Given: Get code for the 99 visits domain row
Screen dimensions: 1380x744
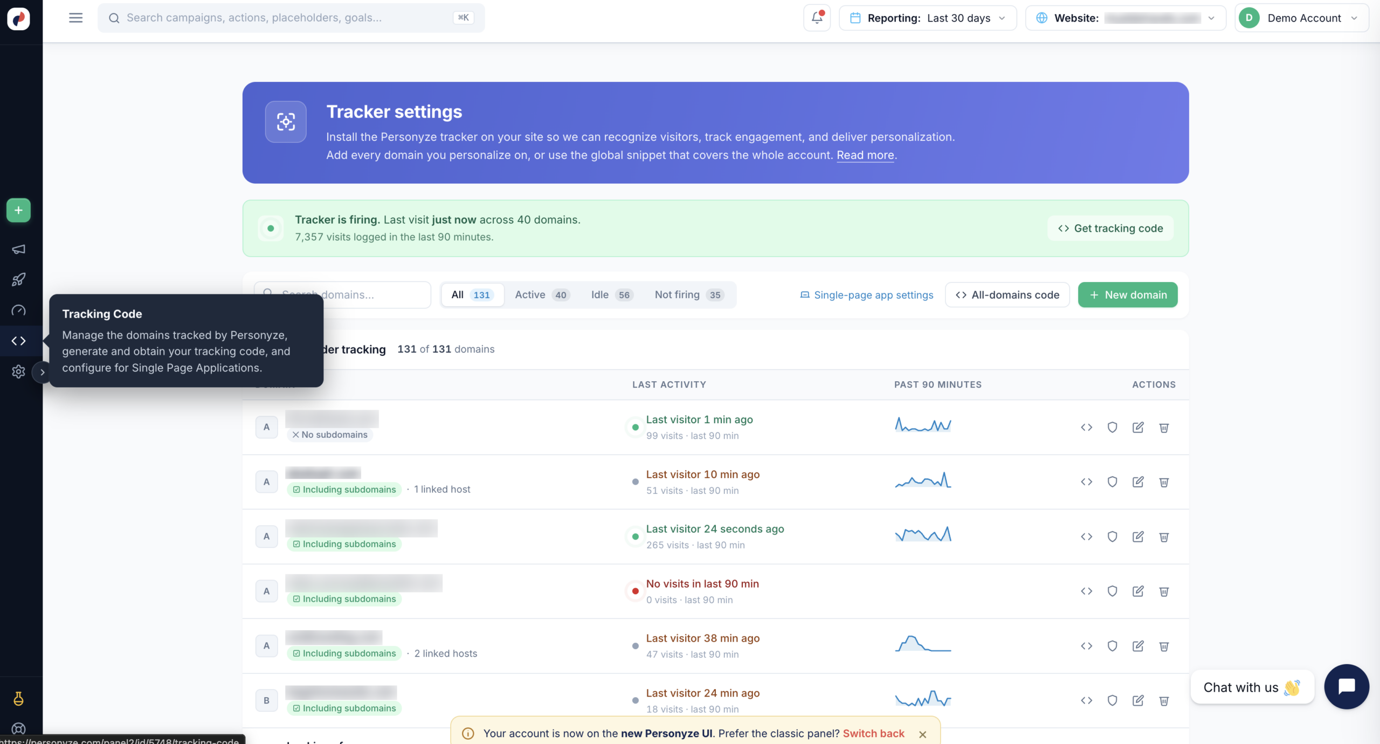Looking at the screenshot, I should [x=1086, y=427].
